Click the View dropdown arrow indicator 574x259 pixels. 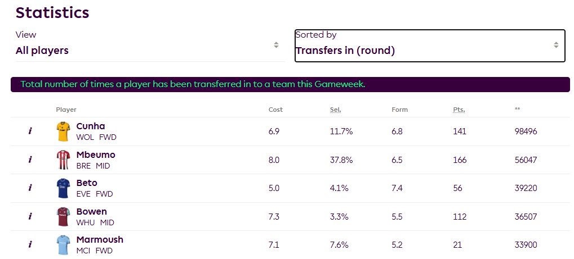(x=276, y=45)
